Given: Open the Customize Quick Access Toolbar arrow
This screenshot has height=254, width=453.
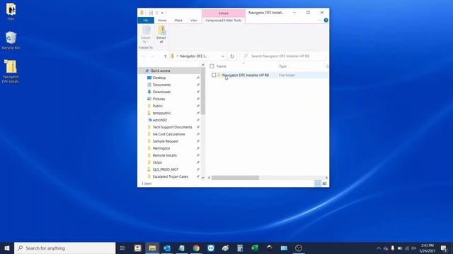Looking at the screenshot, I should coord(162,13).
